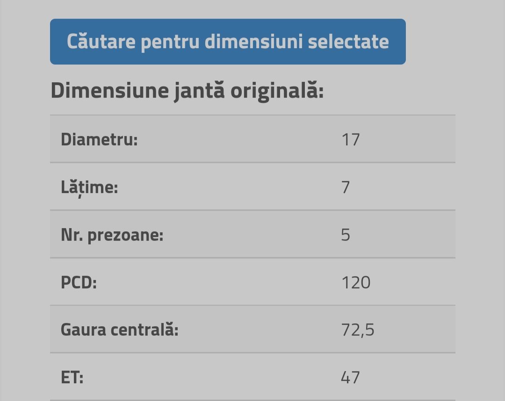Click the Lățime table row
This screenshot has height=401, width=505.
click(252, 186)
